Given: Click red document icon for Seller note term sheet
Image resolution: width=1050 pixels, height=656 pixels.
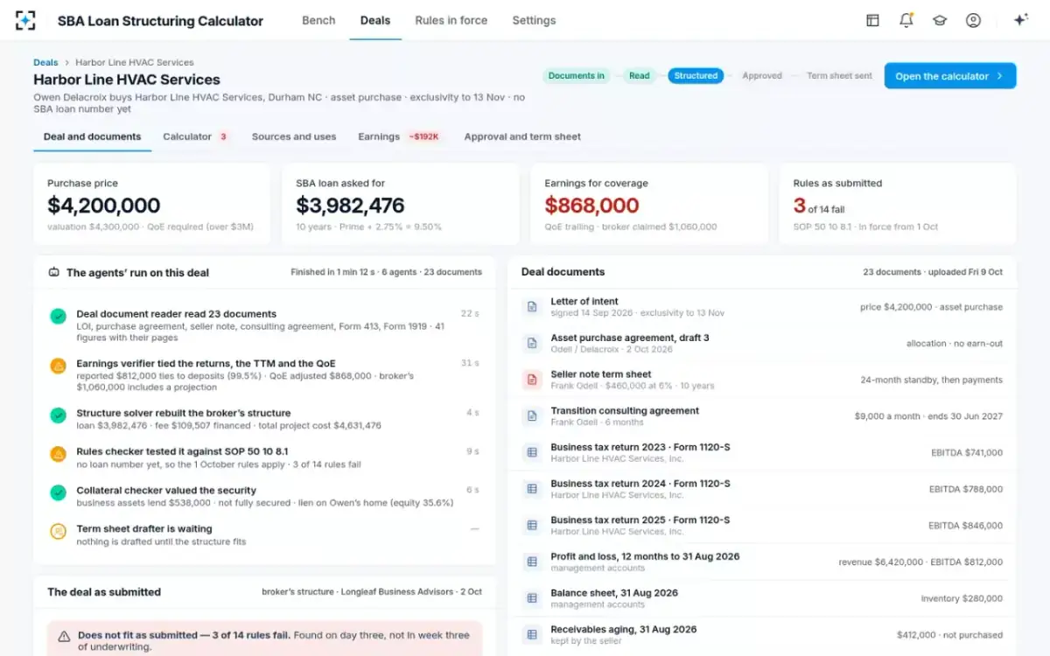Looking at the screenshot, I should click(531, 380).
